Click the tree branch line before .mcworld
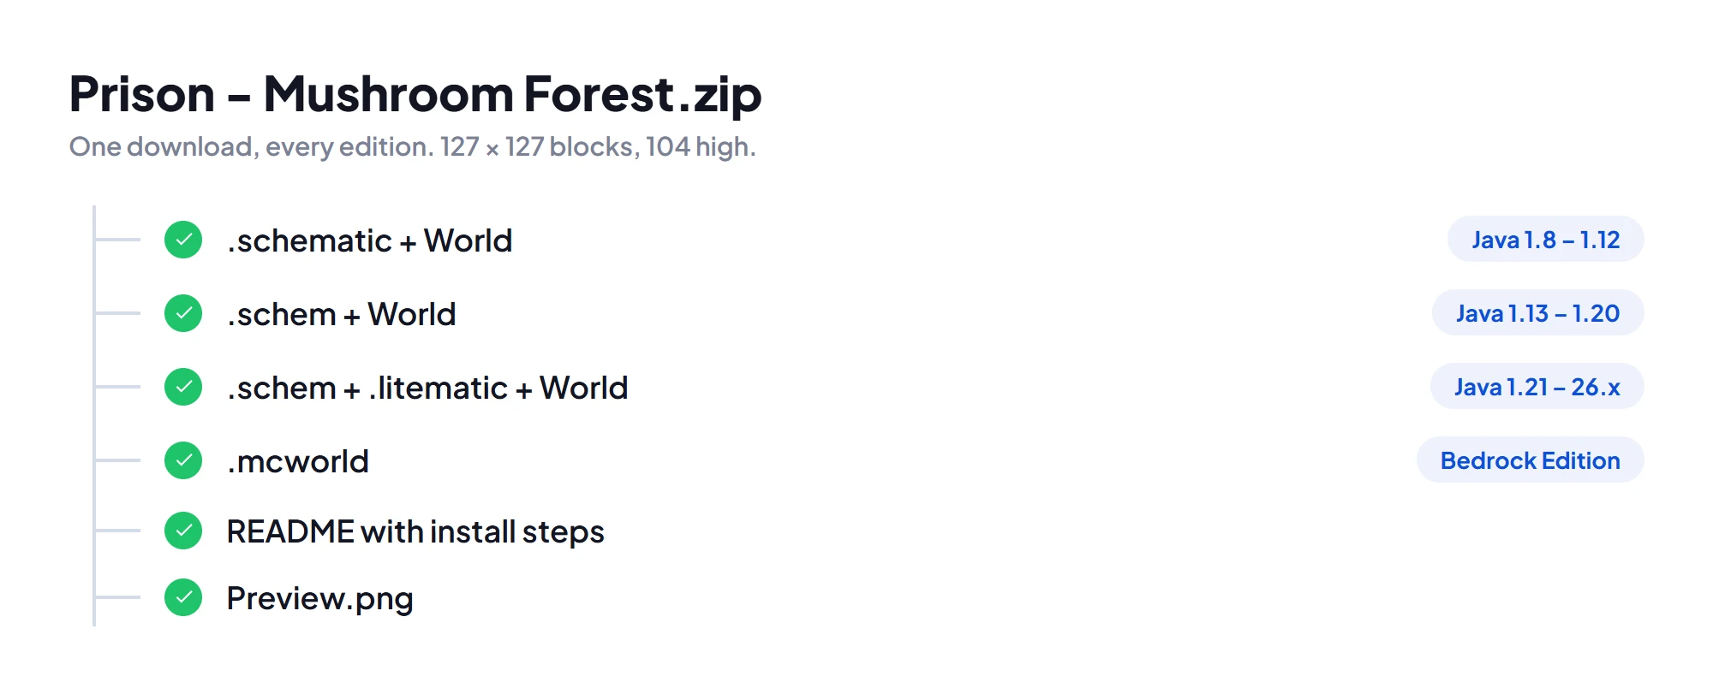The width and height of the screenshot is (1713, 688). click(x=117, y=460)
